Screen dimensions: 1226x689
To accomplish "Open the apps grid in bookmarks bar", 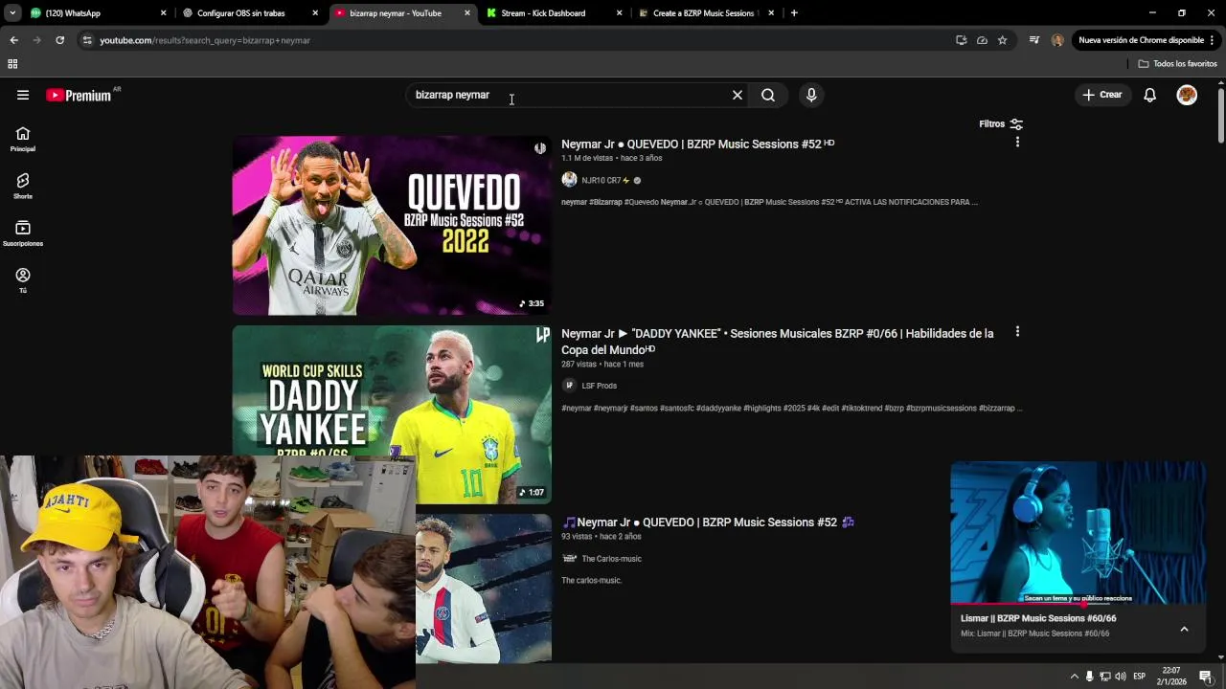I will tap(12, 64).
